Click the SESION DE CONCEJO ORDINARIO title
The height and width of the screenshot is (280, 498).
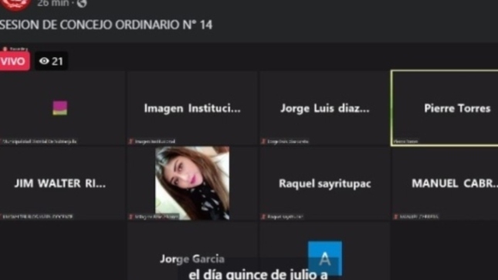coord(106,25)
